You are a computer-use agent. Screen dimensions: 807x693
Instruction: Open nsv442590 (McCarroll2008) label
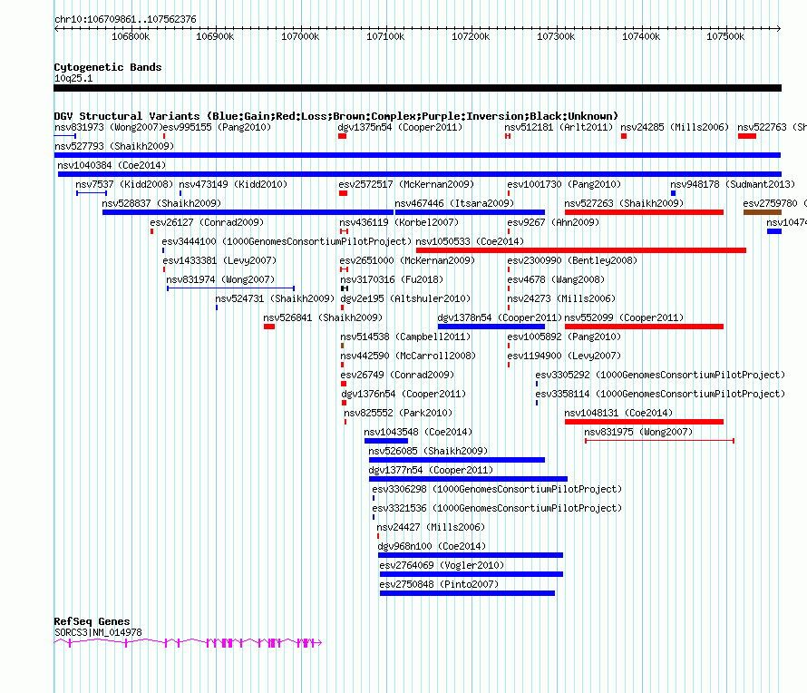pos(408,356)
